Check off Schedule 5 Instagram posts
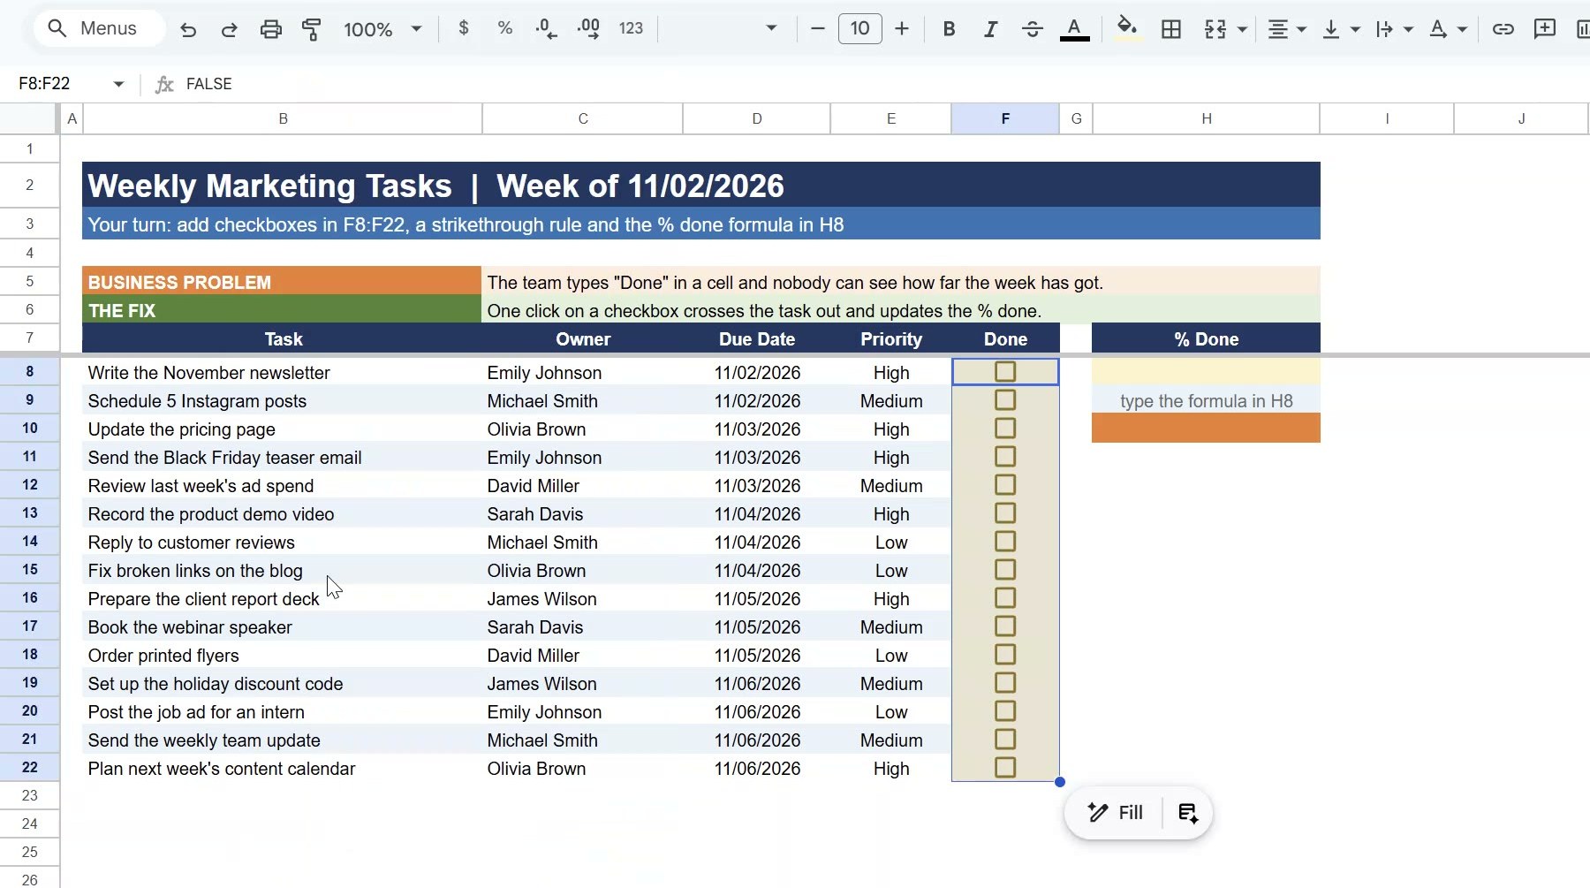The width and height of the screenshot is (1590, 888). 1005,400
